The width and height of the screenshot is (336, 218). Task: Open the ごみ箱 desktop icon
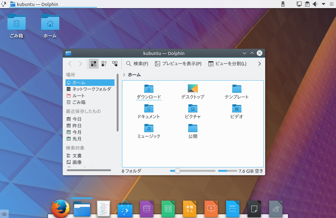point(17,26)
